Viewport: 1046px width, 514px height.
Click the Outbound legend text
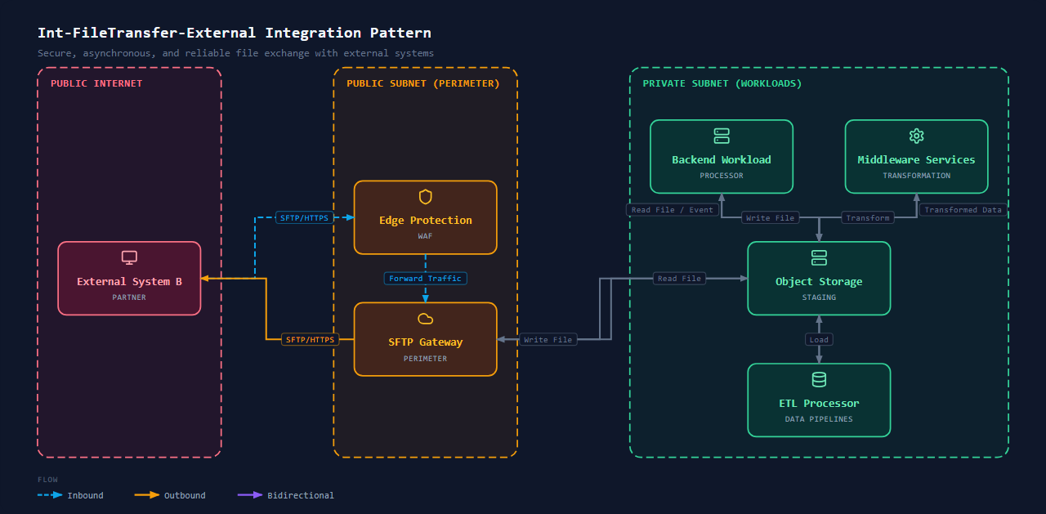pyautogui.click(x=185, y=495)
